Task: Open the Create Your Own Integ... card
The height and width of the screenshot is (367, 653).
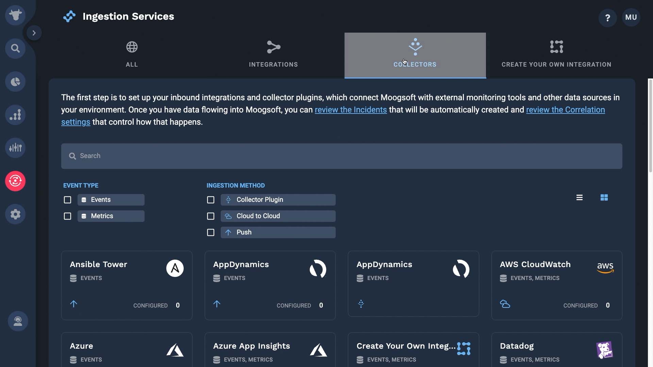Action: tap(413, 350)
